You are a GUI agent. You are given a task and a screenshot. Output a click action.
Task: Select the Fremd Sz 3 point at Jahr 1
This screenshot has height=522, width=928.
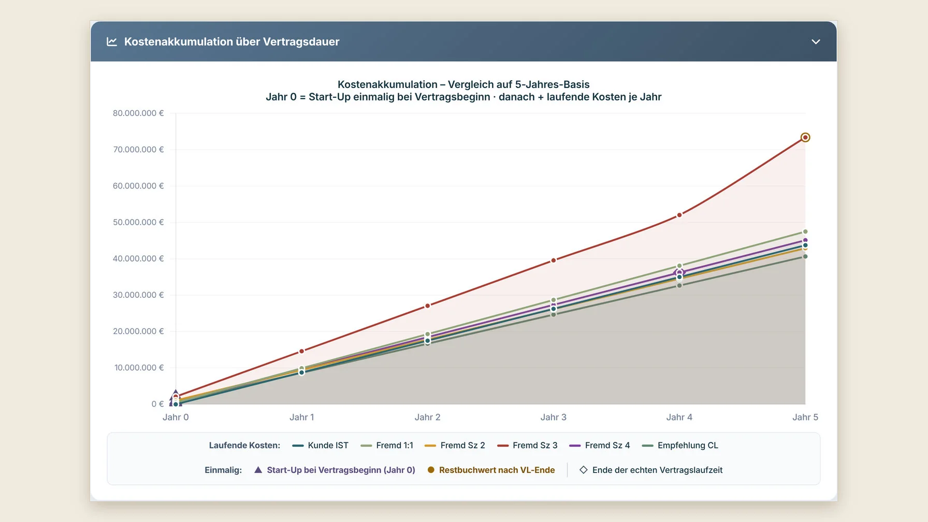302,351
